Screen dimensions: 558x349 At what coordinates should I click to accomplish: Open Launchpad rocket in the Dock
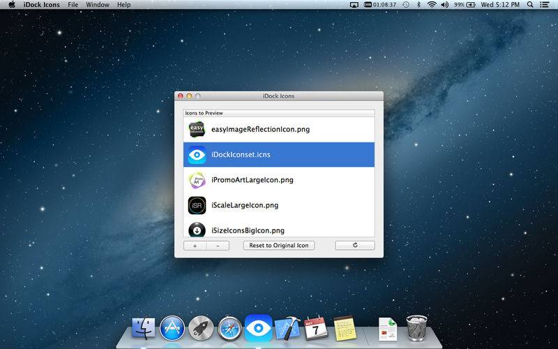(x=201, y=328)
